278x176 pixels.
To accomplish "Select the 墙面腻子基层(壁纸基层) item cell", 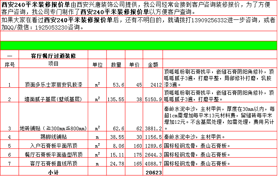I will click(x=53, y=99).
